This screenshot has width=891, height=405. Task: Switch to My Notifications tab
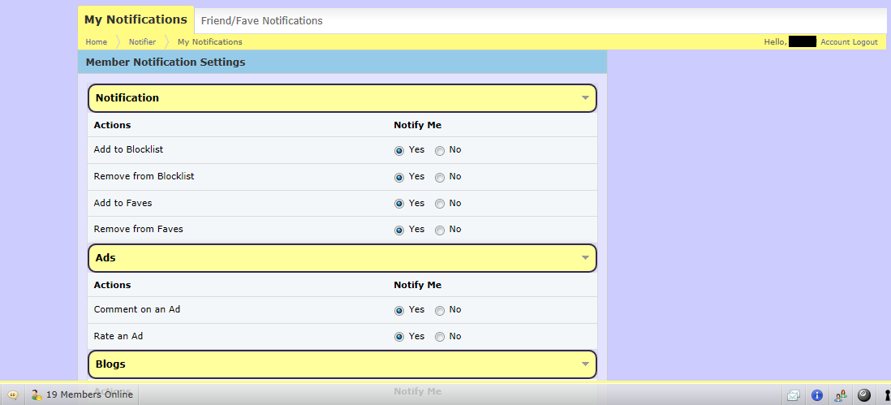tap(136, 19)
